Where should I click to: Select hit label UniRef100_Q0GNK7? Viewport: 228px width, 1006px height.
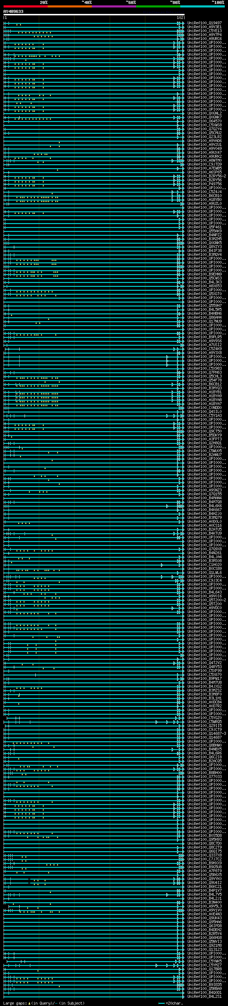204,117
